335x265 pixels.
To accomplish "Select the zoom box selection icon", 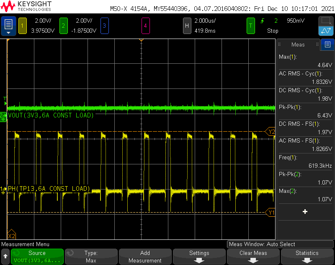I will click(326, 21).
